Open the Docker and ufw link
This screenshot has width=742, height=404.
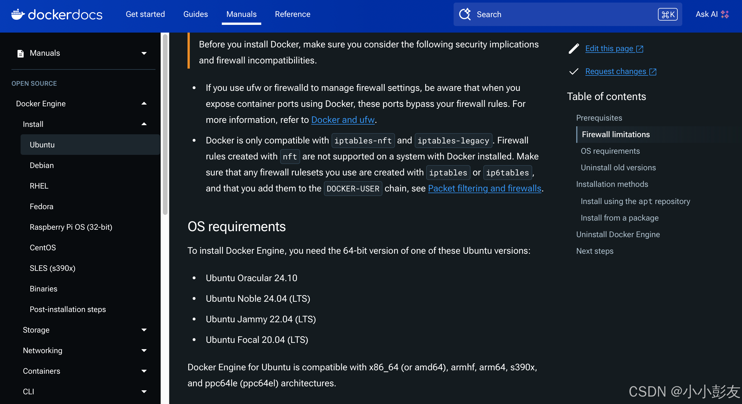click(342, 120)
